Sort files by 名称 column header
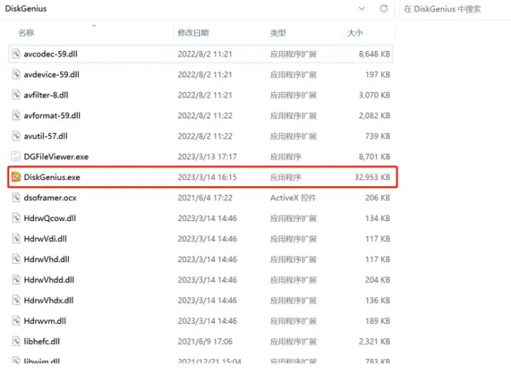 pyautogui.click(x=26, y=32)
